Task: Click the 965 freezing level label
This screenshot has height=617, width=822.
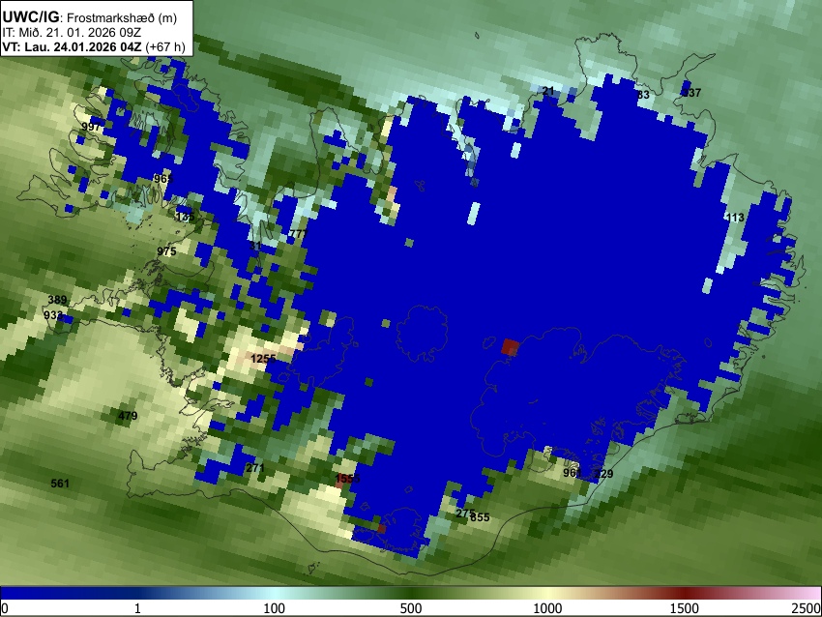Action: (163, 179)
